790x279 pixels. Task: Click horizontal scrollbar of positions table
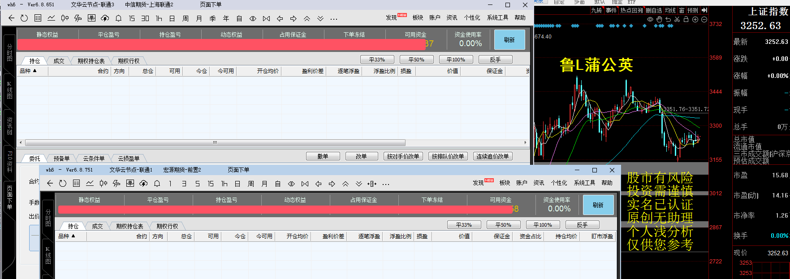coord(215,142)
